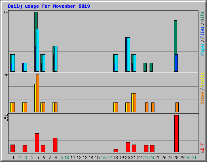
Task: Click day label '28' on the x-axis
Action: 176,158
